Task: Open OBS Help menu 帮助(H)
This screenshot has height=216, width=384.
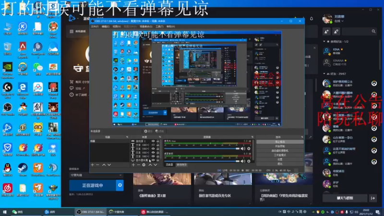Action: (171, 26)
